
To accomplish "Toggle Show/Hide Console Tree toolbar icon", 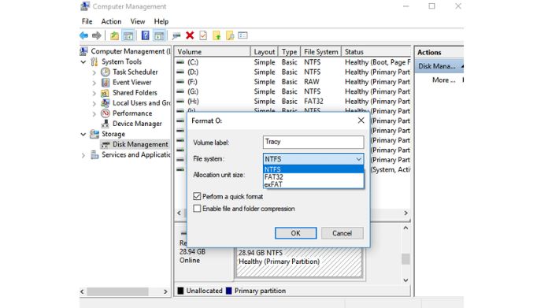I will tap(128, 35).
